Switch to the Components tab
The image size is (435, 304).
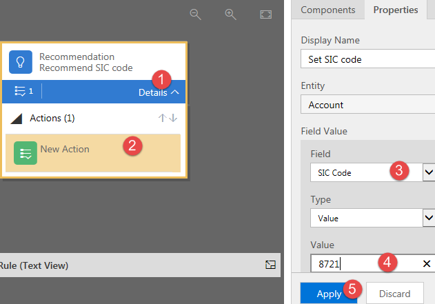tap(328, 10)
